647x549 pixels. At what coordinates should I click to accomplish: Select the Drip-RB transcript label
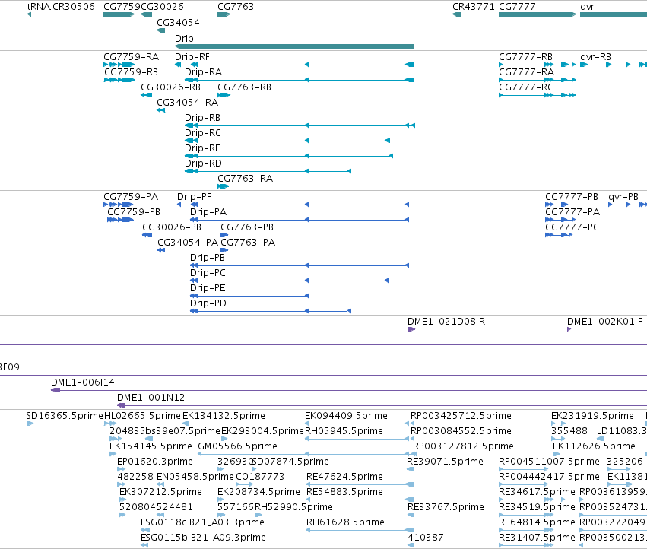pos(202,118)
